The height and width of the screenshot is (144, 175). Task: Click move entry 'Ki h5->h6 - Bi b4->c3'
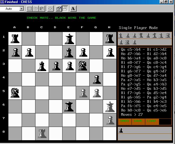point(144,102)
